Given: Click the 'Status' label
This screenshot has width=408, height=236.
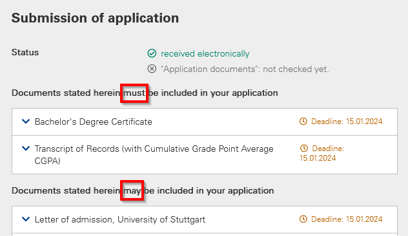Looking at the screenshot, I should (x=25, y=52).
